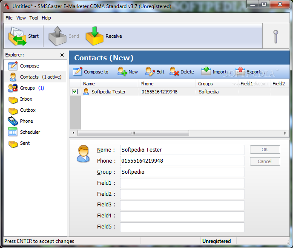The image size is (293, 248).
Task: Click Delete contact toolbar button
Action: point(182,72)
